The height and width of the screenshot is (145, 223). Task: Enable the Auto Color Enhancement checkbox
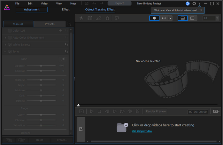10,38
